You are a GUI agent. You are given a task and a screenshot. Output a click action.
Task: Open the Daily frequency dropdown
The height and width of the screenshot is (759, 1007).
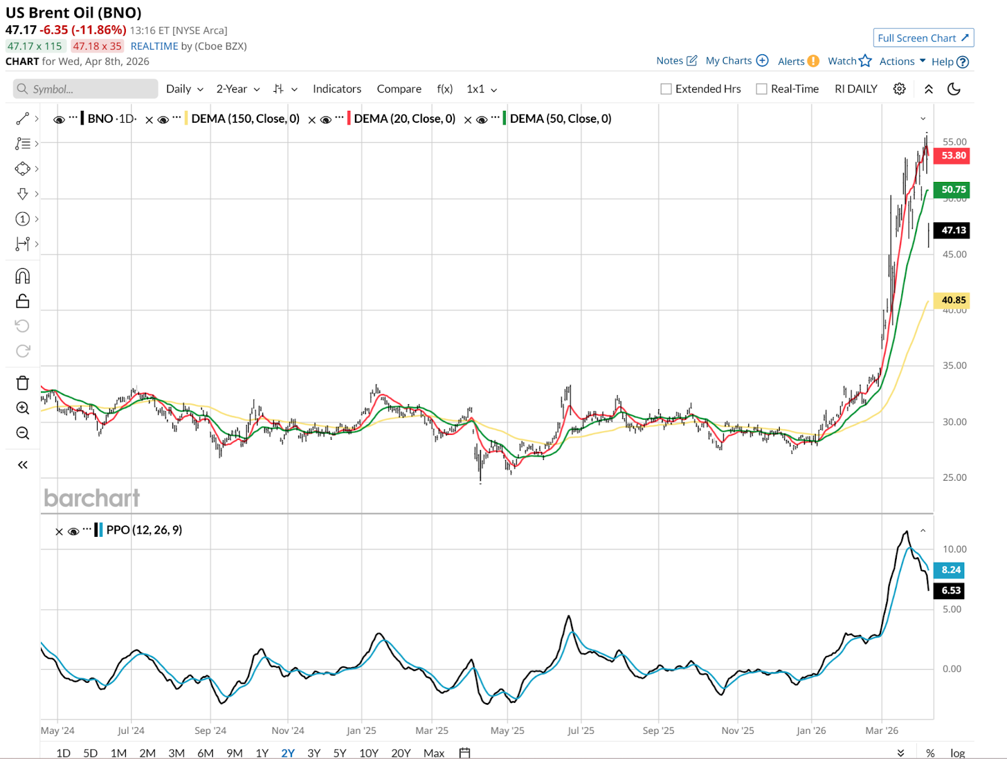184,89
